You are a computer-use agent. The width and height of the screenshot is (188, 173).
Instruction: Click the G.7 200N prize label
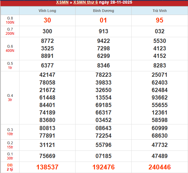(10, 31)
